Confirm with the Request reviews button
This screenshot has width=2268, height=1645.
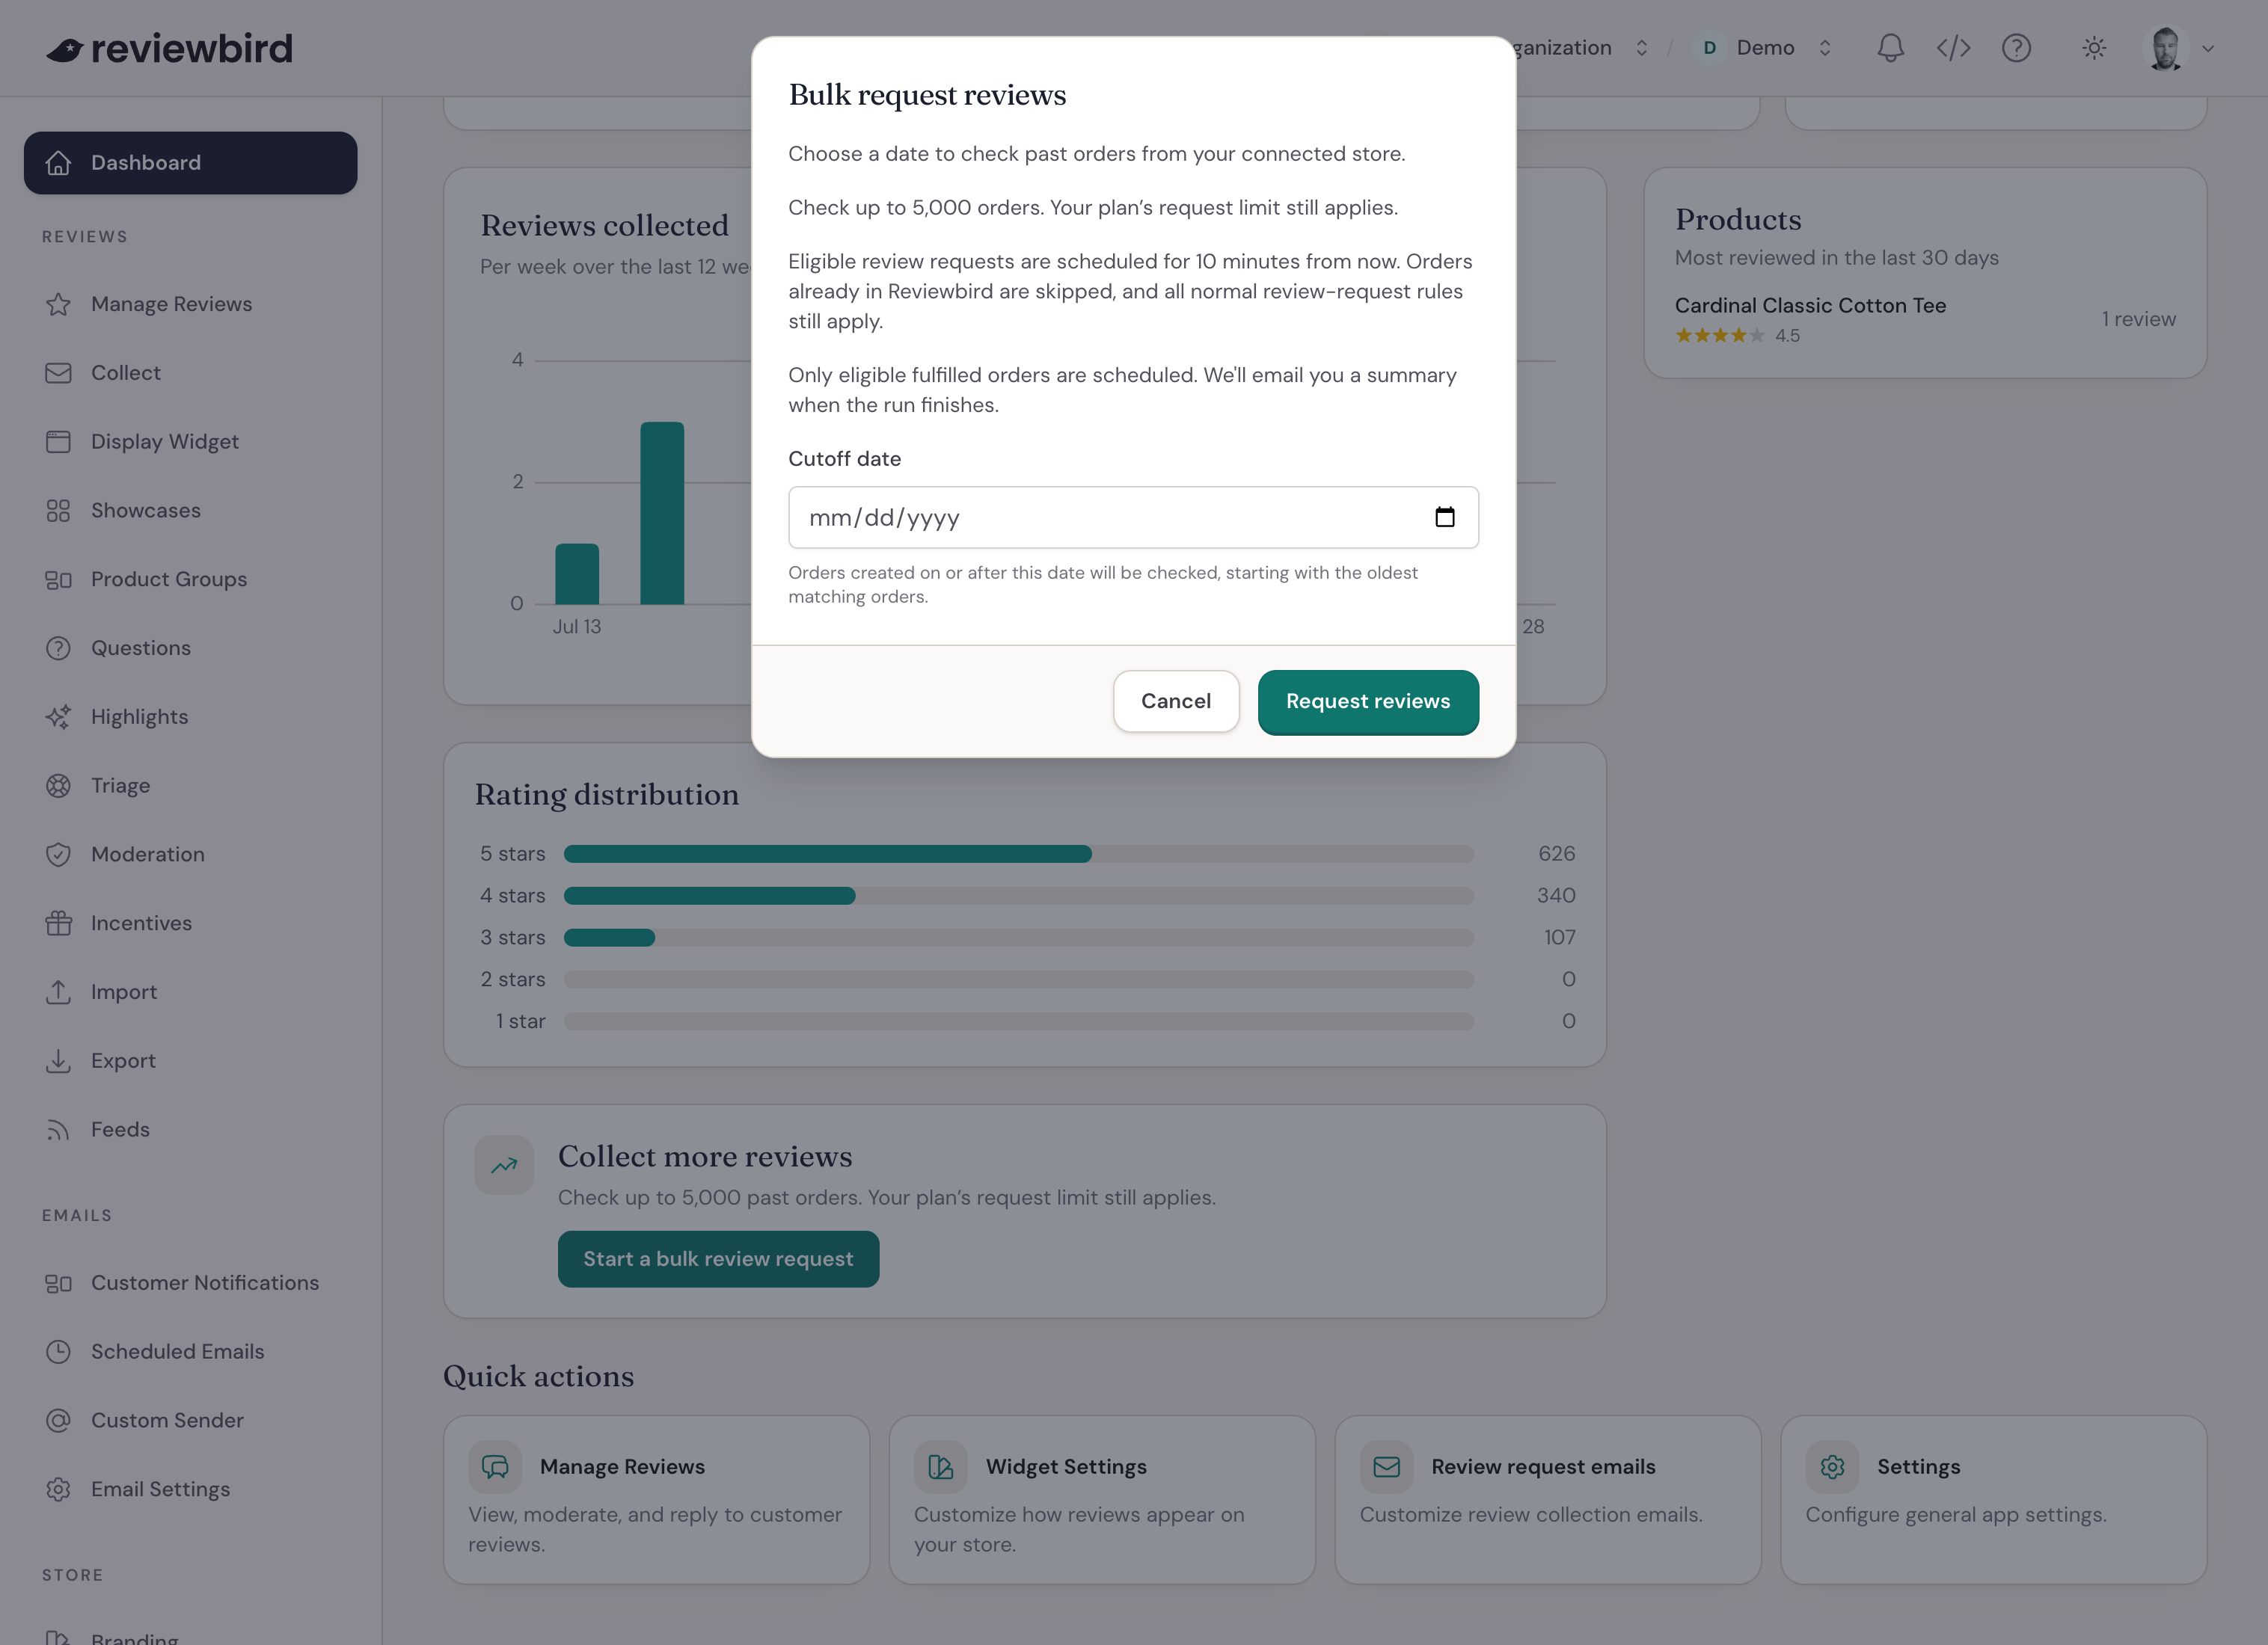1368,701
